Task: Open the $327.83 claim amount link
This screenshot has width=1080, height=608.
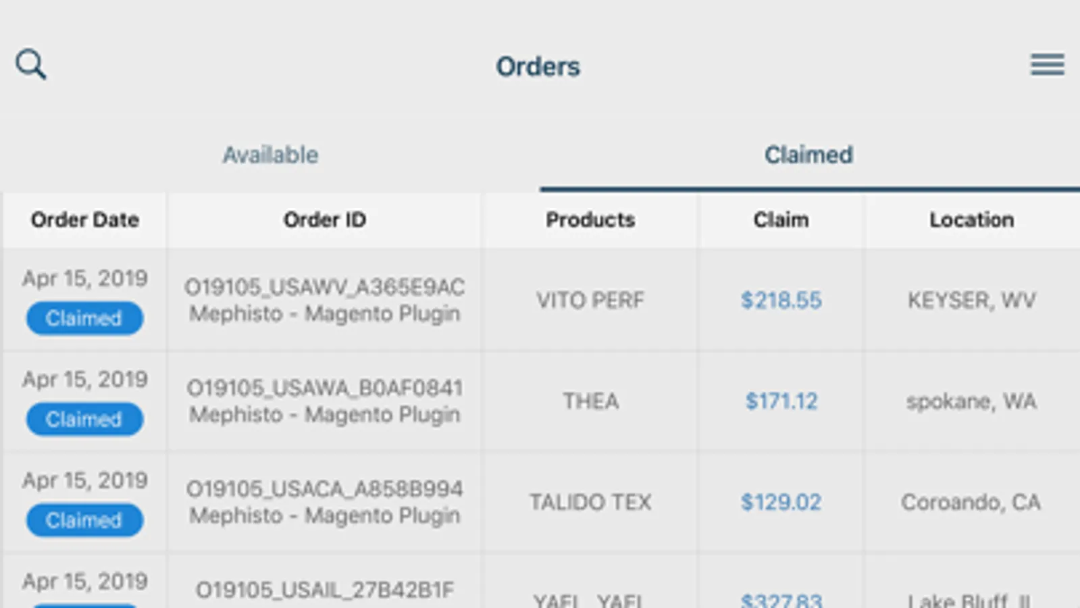Action: tap(781, 599)
